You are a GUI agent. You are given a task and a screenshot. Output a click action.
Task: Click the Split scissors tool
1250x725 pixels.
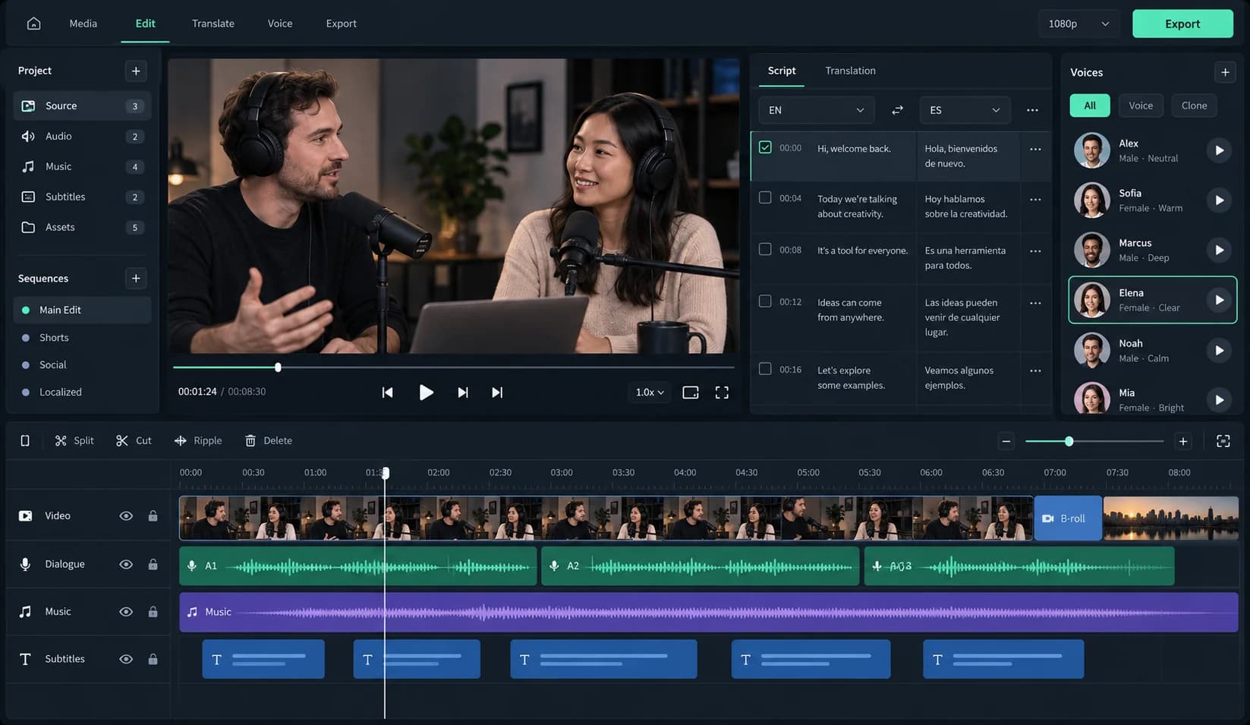click(x=74, y=440)
